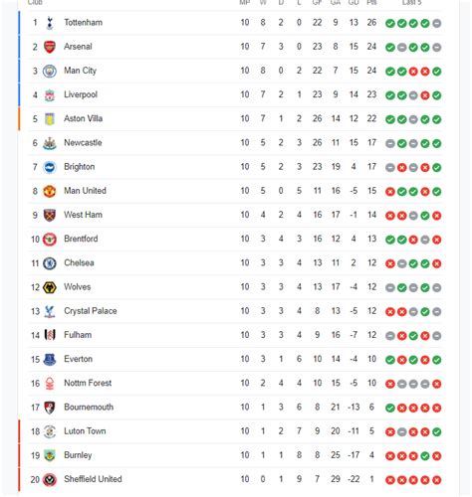Open the Aston Villa team link
The width and height of the screenshot is (472, 497).
click(83, 118)
